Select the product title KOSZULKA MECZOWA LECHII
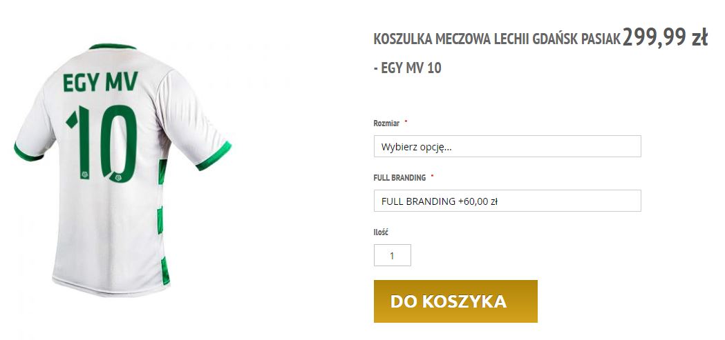Image resolution: width=725 pixels, height=340 pixels. pyautogui.click(x=496, y=39)
